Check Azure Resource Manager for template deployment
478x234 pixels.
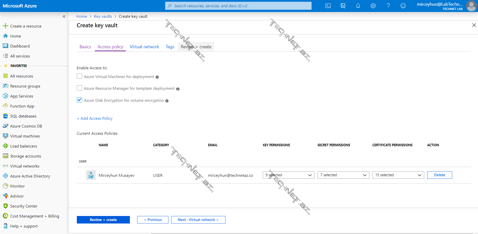coord(79,88)
